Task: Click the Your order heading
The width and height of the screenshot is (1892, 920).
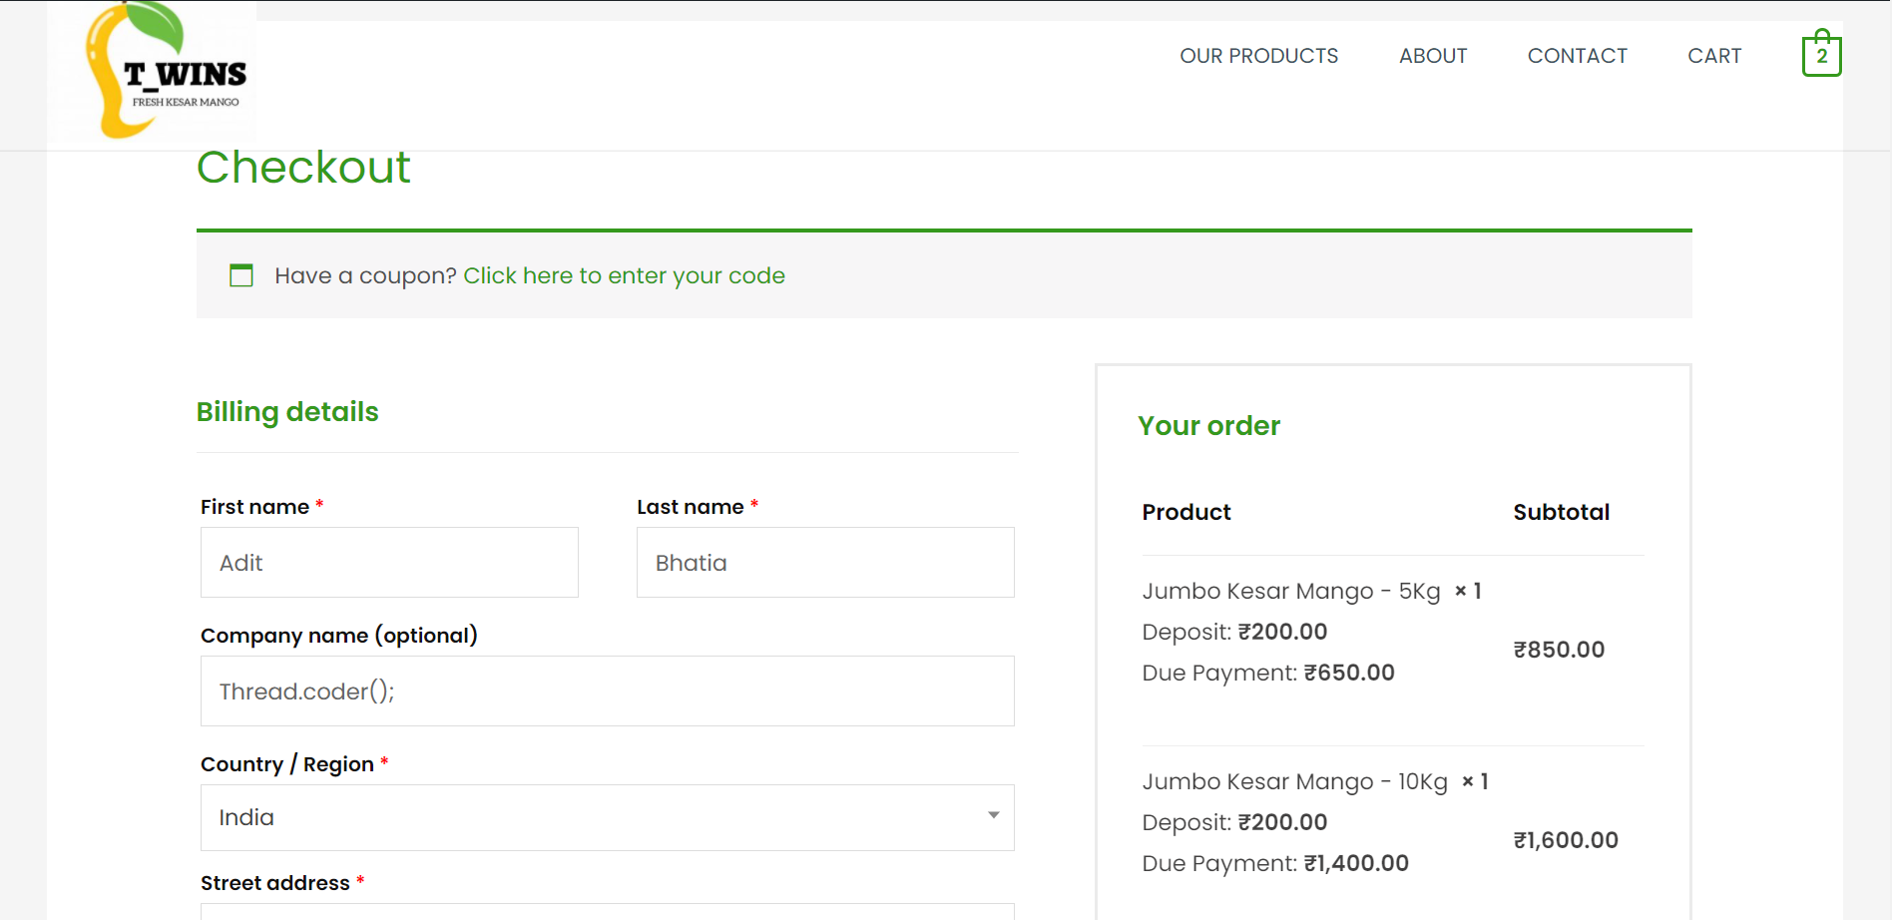Action: [1208, 426]
